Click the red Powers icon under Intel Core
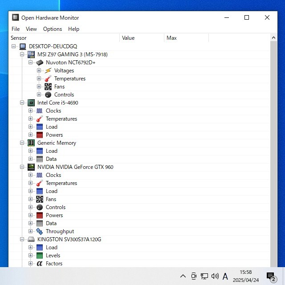Screen dimensions: 285x285 click(40, 135)
